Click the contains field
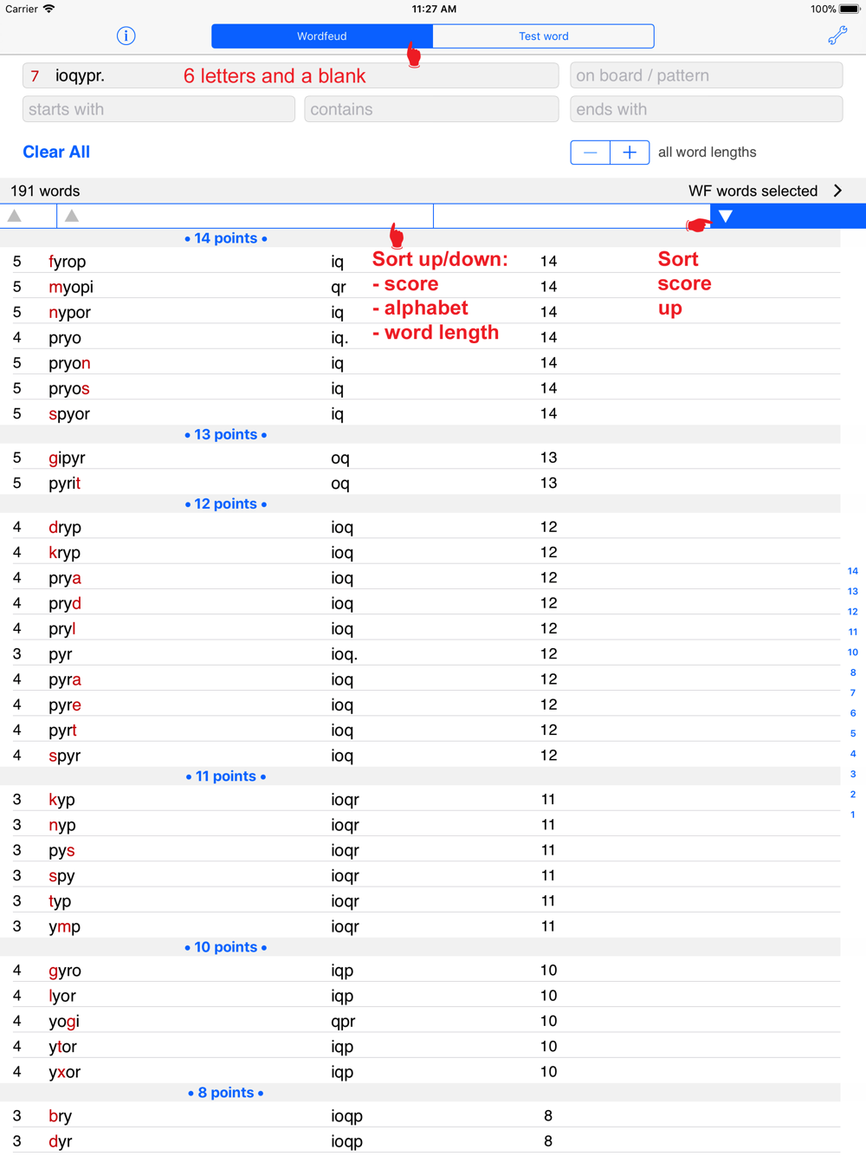The height and width of the screenshot is (1156, 866). click(x=431, y=109)
